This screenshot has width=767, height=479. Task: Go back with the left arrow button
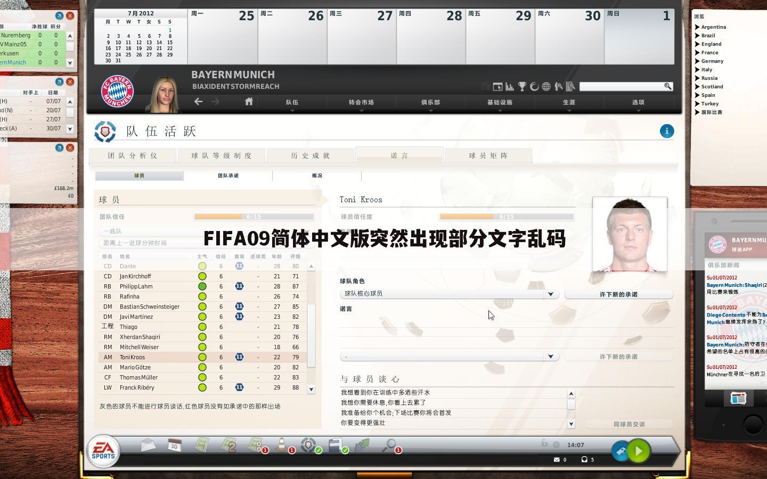(198, 101)
